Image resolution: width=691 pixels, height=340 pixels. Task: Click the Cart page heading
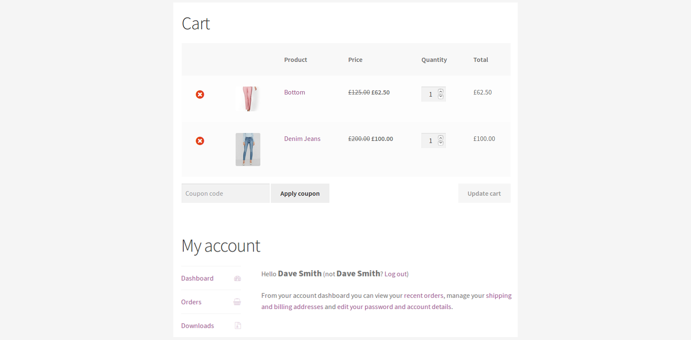196,24
